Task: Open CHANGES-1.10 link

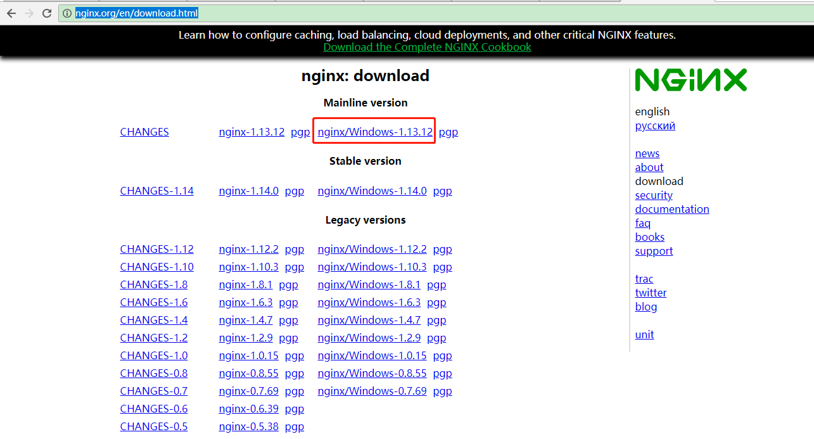Action: (156, 267)
